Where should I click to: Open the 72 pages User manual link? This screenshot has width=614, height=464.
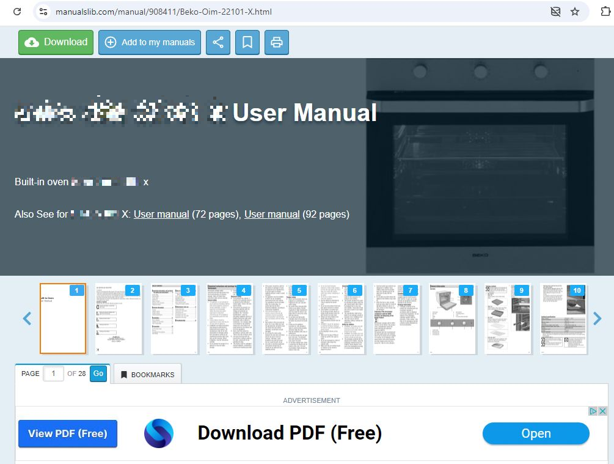161,214
